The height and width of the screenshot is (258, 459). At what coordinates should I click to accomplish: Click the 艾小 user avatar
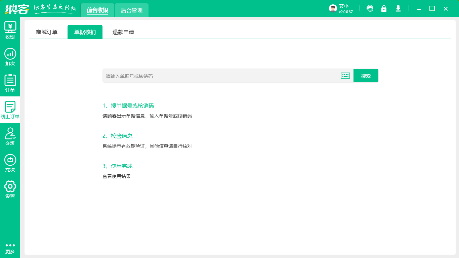(x=332, y=8)
